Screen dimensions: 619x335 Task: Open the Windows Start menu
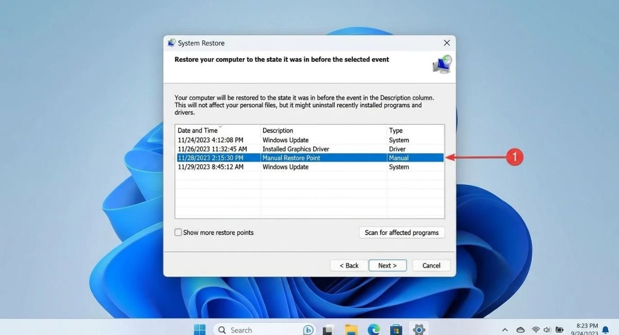(199, 329)
